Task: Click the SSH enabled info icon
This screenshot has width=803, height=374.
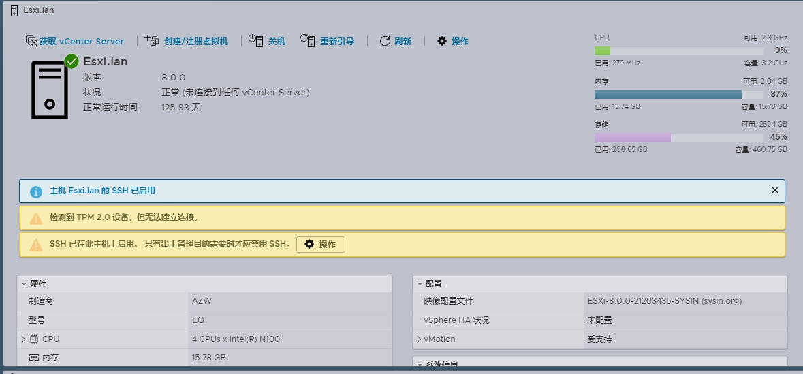Action: (x=36, y=192)
